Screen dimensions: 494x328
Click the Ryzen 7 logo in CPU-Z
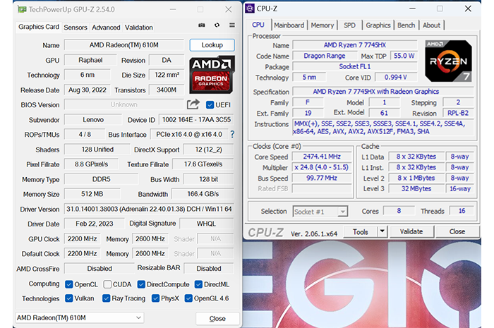(x=448, y=61)
